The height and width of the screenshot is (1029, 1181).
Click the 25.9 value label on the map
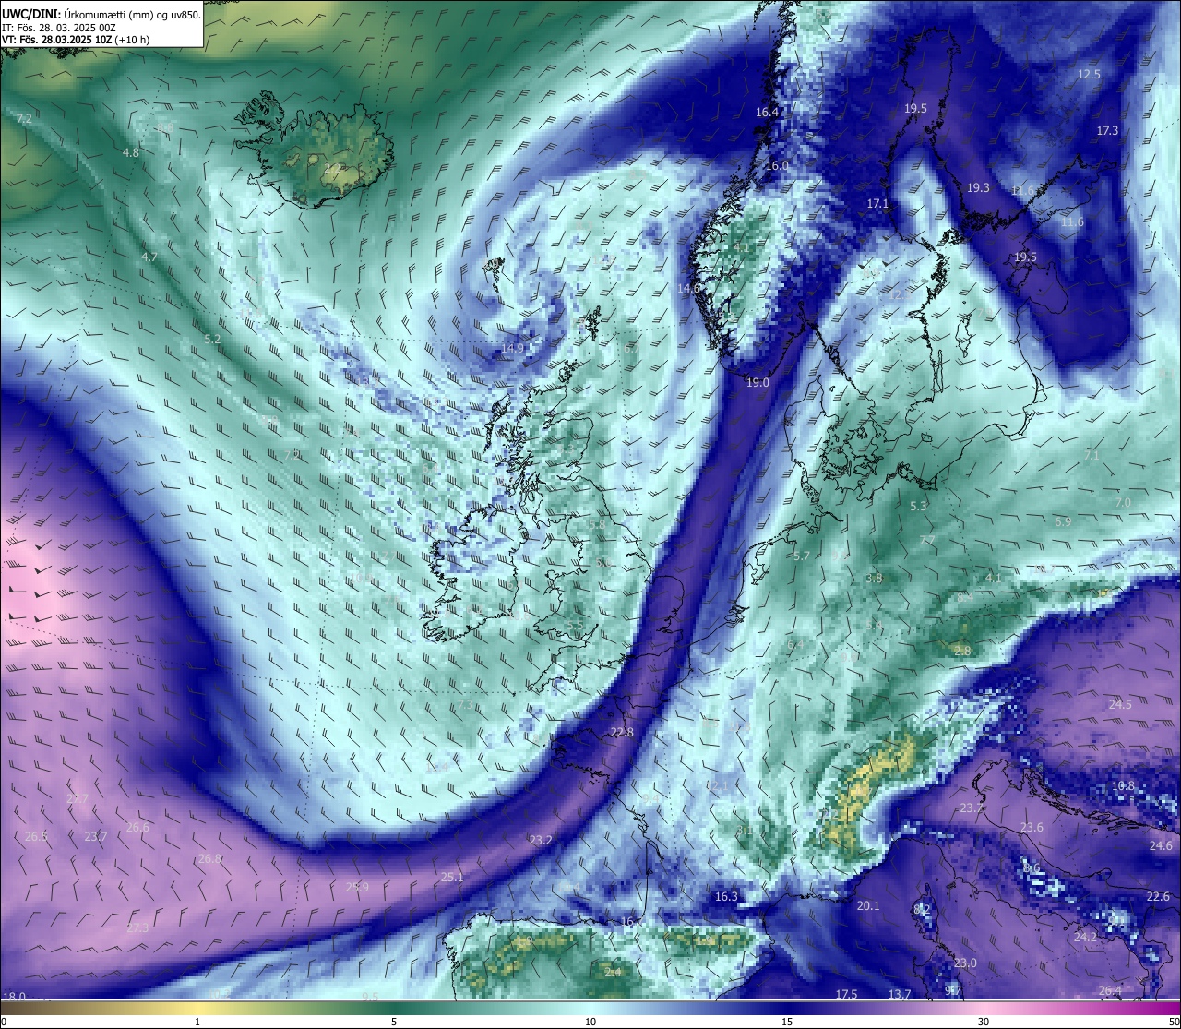(x=357, y=888)
